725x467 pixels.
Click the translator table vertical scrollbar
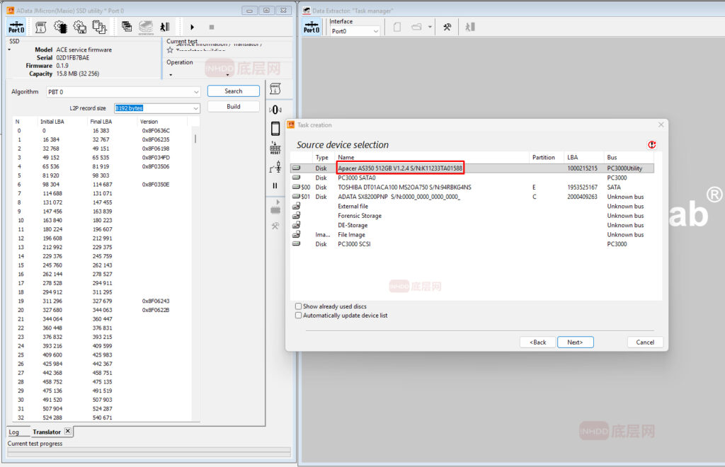[195, 138]
